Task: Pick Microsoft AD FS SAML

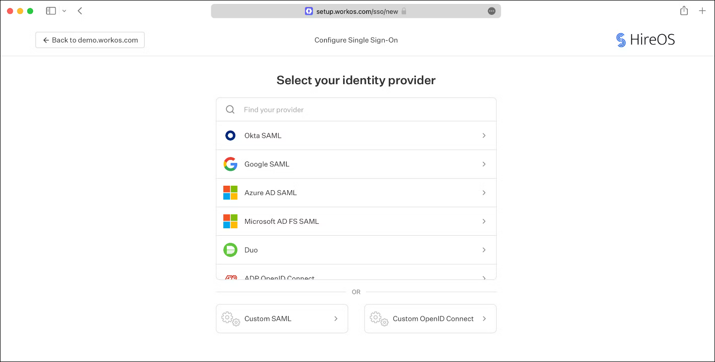Action: point(356,221)
